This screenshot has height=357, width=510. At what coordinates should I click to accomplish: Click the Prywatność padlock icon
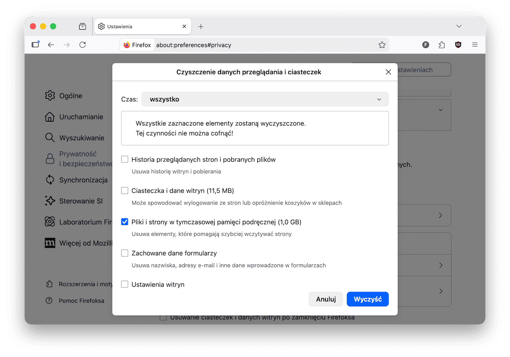pyautogui.click(x=50, y=159)
